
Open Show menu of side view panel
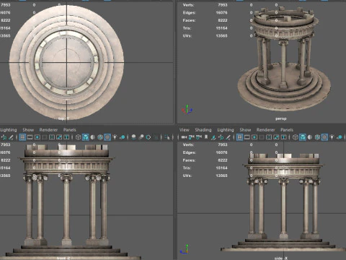(x=245, y=130)
